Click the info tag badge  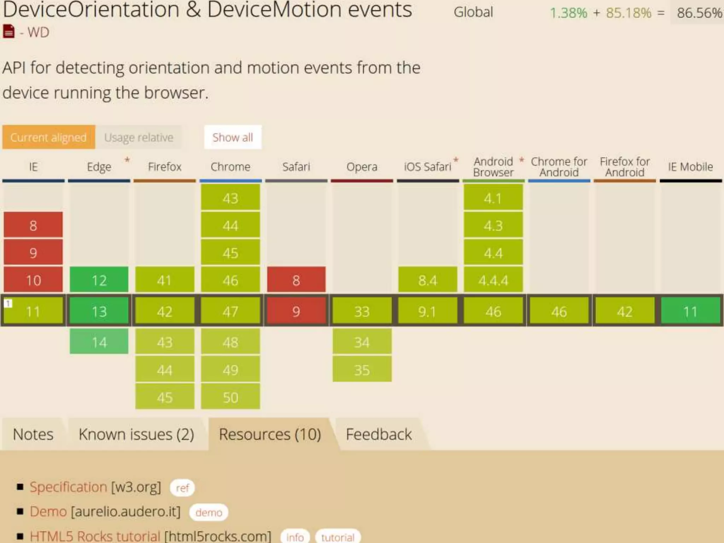[295, 537]
